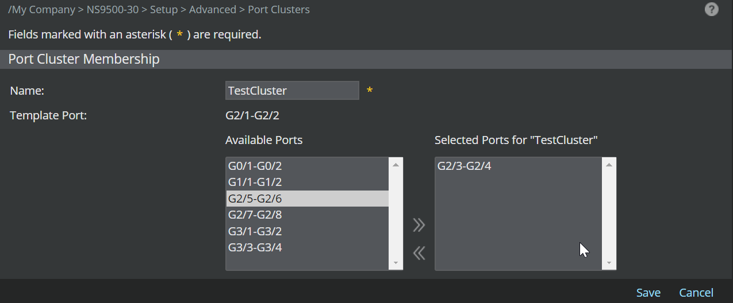Open the help question mark icon
Viewport: 733px width, 303px height.
(x=711, y=9)
